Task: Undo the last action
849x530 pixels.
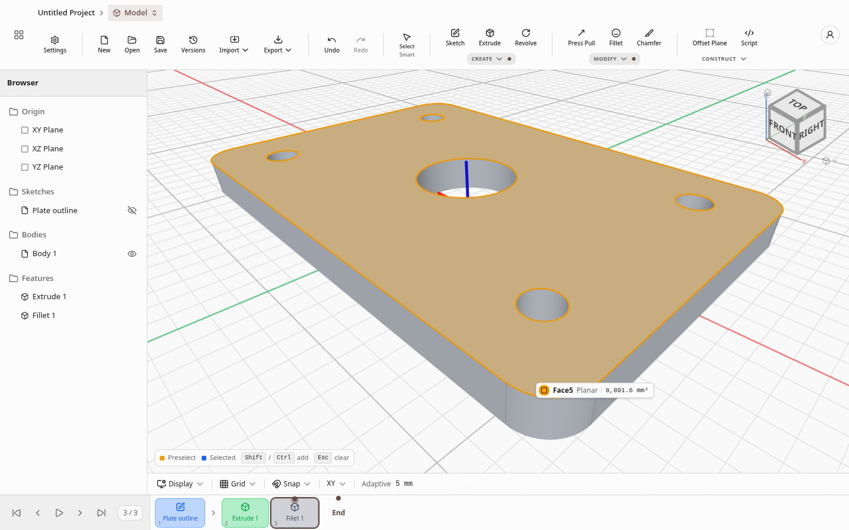Action: (x=332, y=44)
